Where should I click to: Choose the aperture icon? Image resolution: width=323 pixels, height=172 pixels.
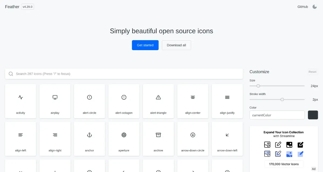(x=124, y=139)
